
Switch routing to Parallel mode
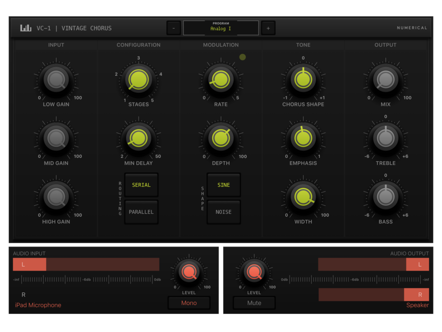[141, 212]
